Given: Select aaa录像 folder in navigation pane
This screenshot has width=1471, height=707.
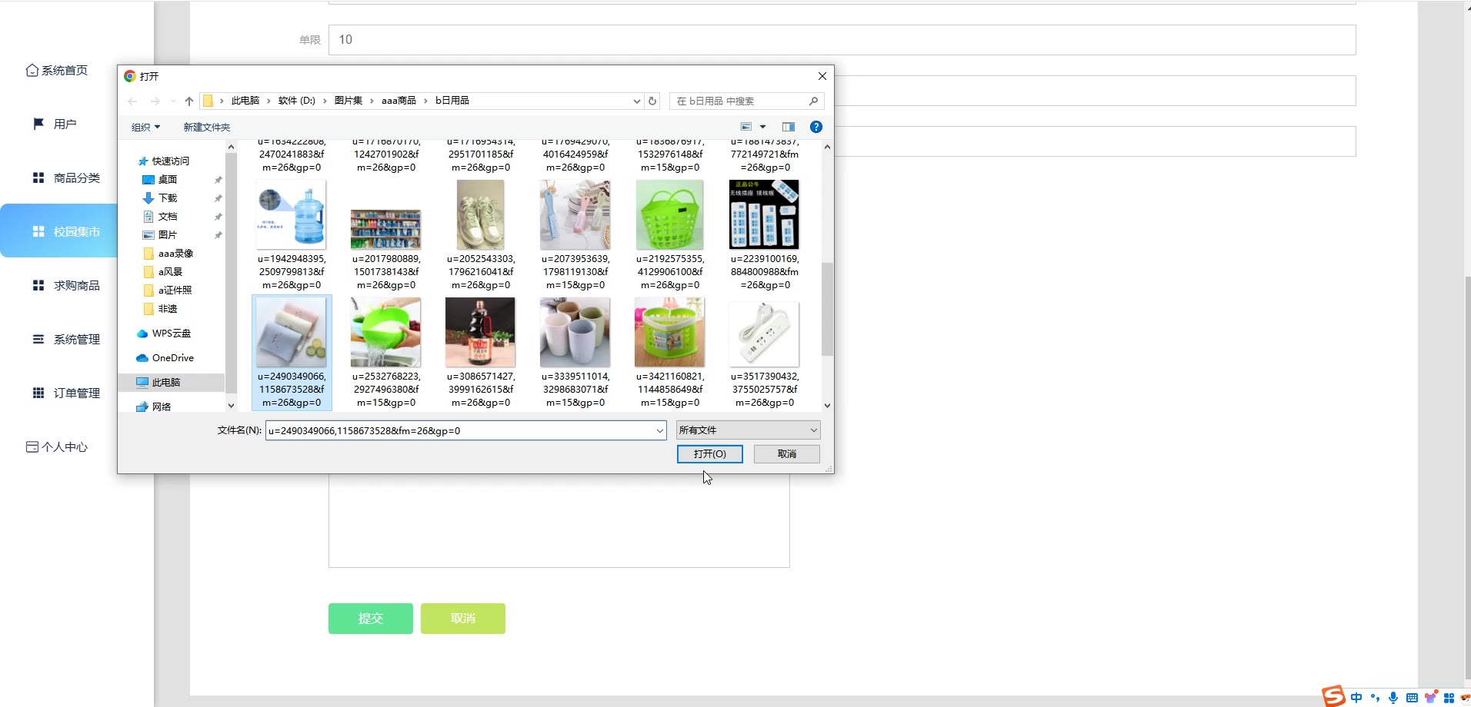Looking at the screenshot, I should coord(168,254).
